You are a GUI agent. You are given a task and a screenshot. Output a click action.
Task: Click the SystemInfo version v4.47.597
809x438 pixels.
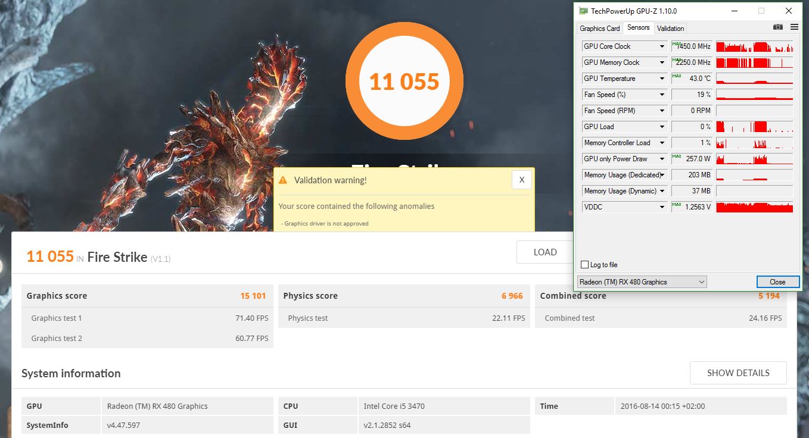click(x=123, y=426)
